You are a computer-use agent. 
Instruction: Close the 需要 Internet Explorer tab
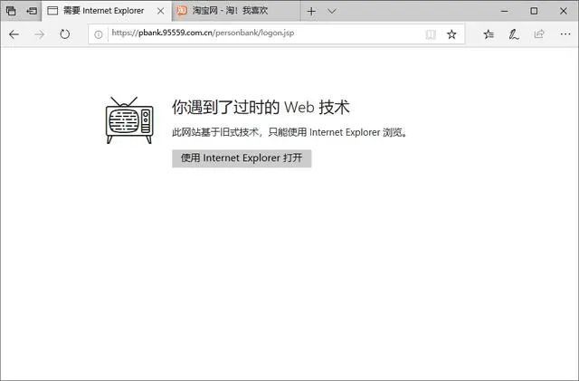[x=161, y=11]
